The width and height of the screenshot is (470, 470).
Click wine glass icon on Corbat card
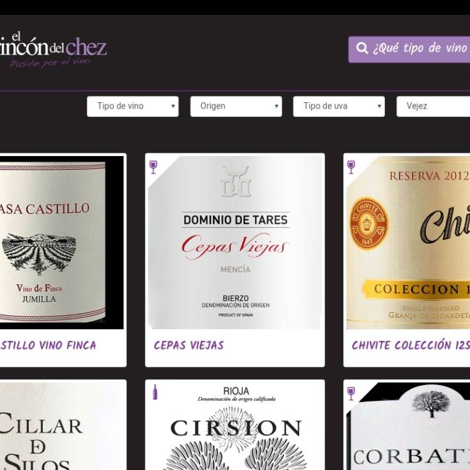[351, 393]
